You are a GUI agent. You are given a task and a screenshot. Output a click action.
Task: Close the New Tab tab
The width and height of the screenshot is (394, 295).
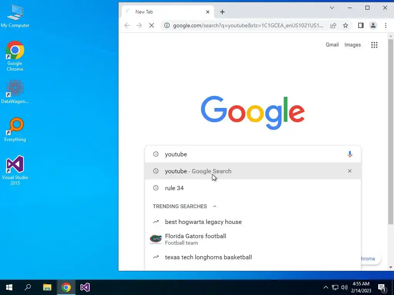point(207,12)
